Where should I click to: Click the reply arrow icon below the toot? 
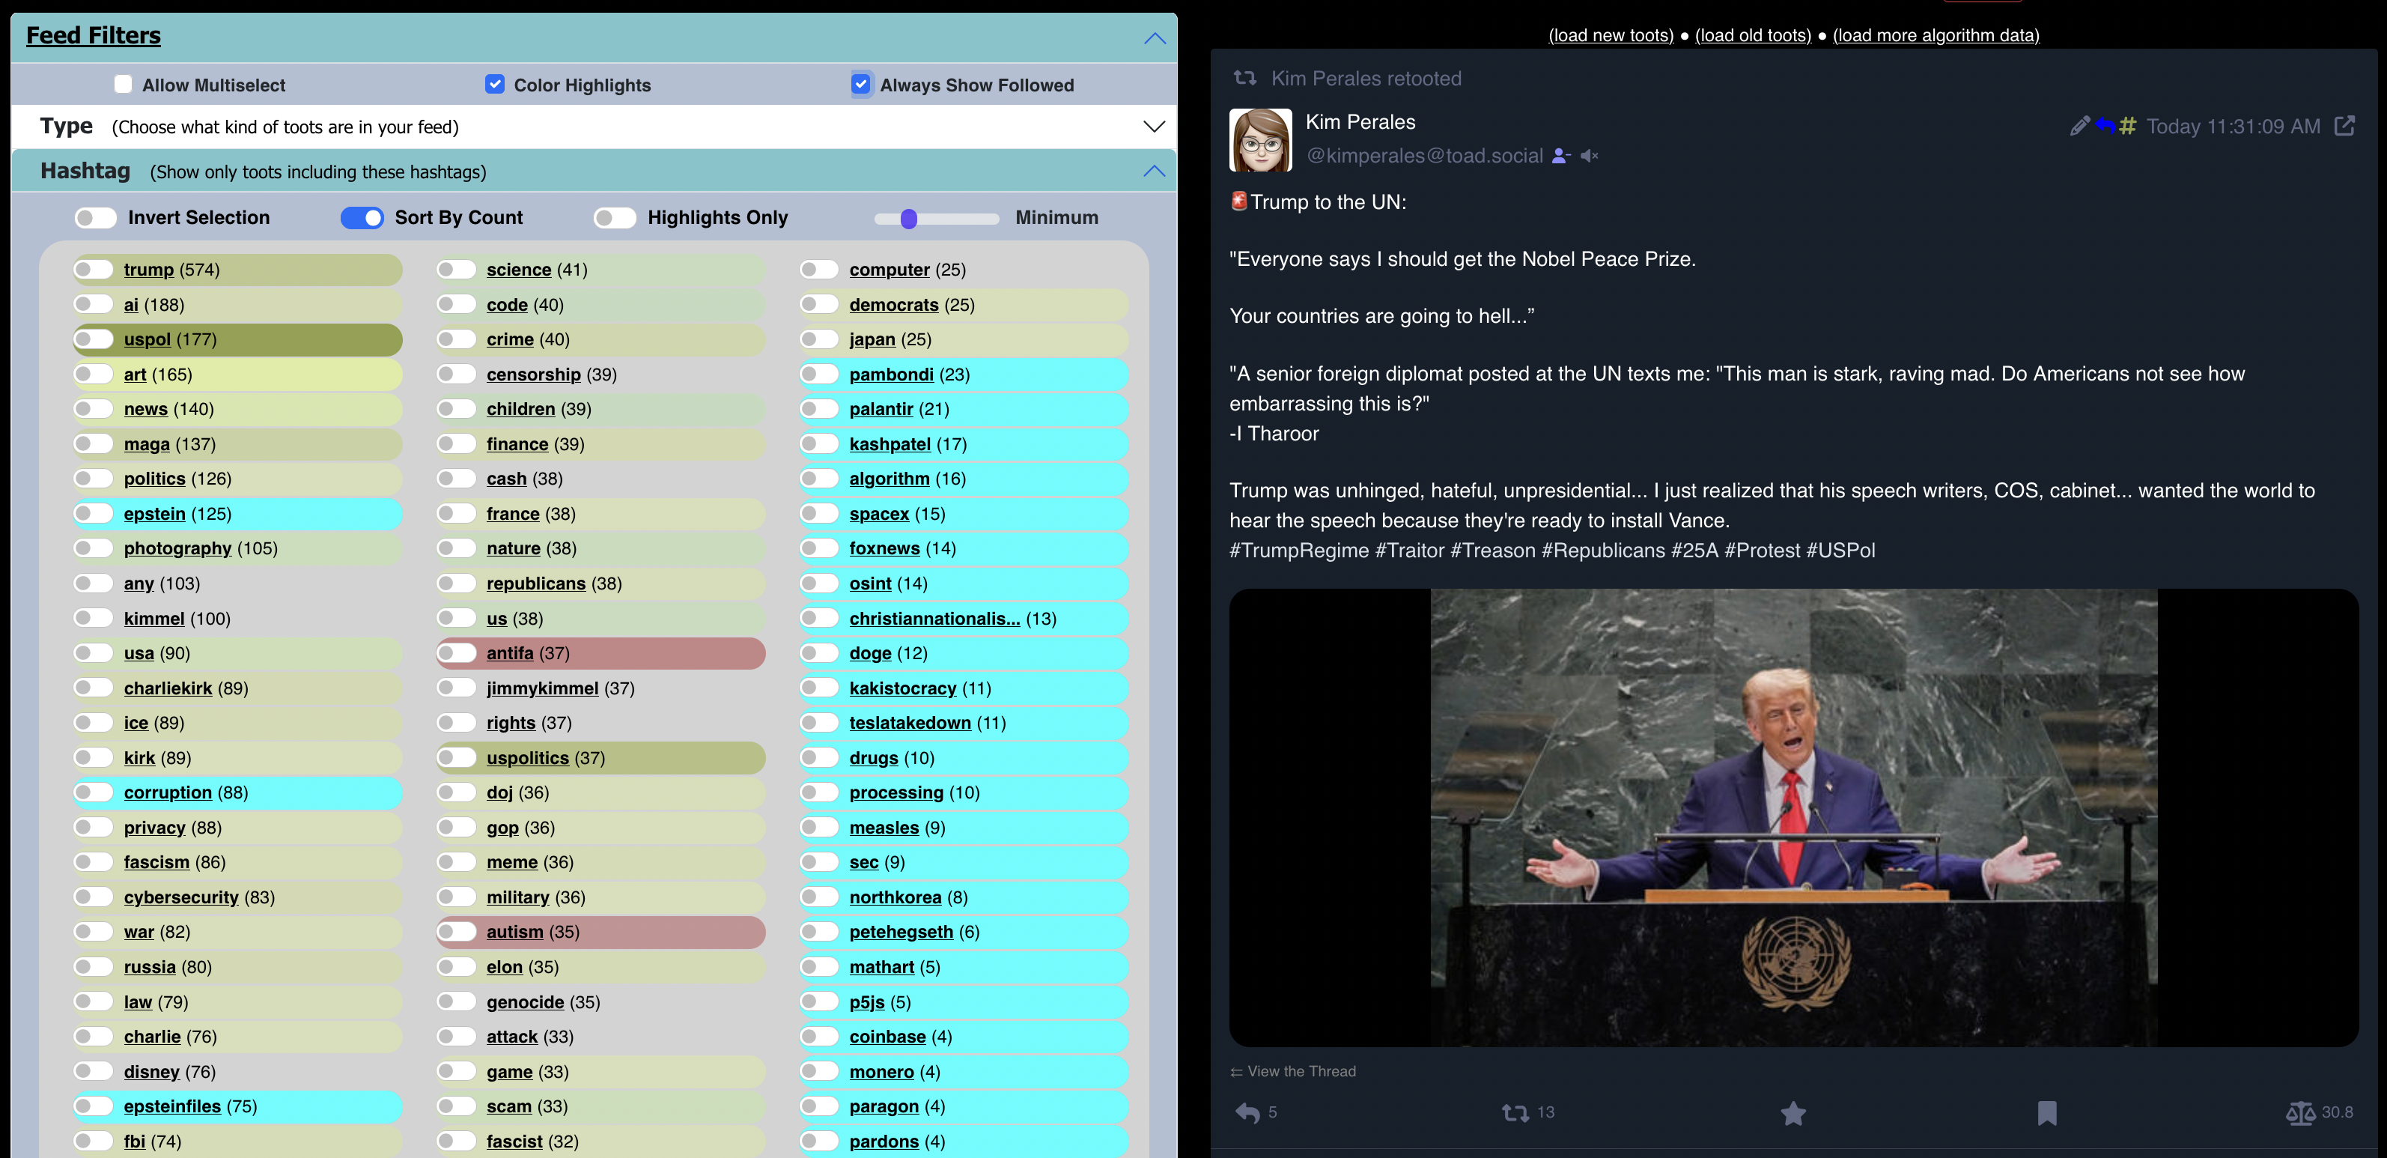click(1247, 1112)
